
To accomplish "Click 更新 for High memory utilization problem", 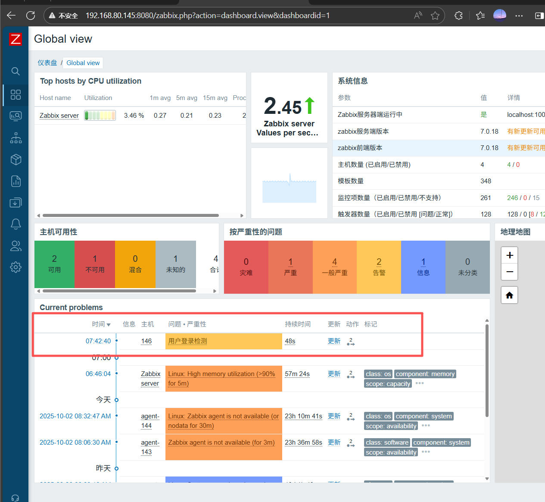I will point(334,374).
